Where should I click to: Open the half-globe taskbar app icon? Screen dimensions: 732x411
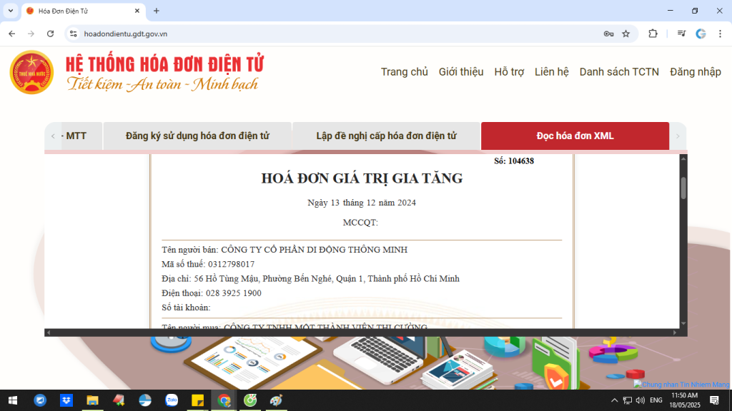coord(145,400)
